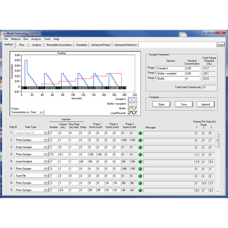Expand the Save File step type dropdown
The width and height of the screenshot is (228, 228).
(x=46, y=176)
